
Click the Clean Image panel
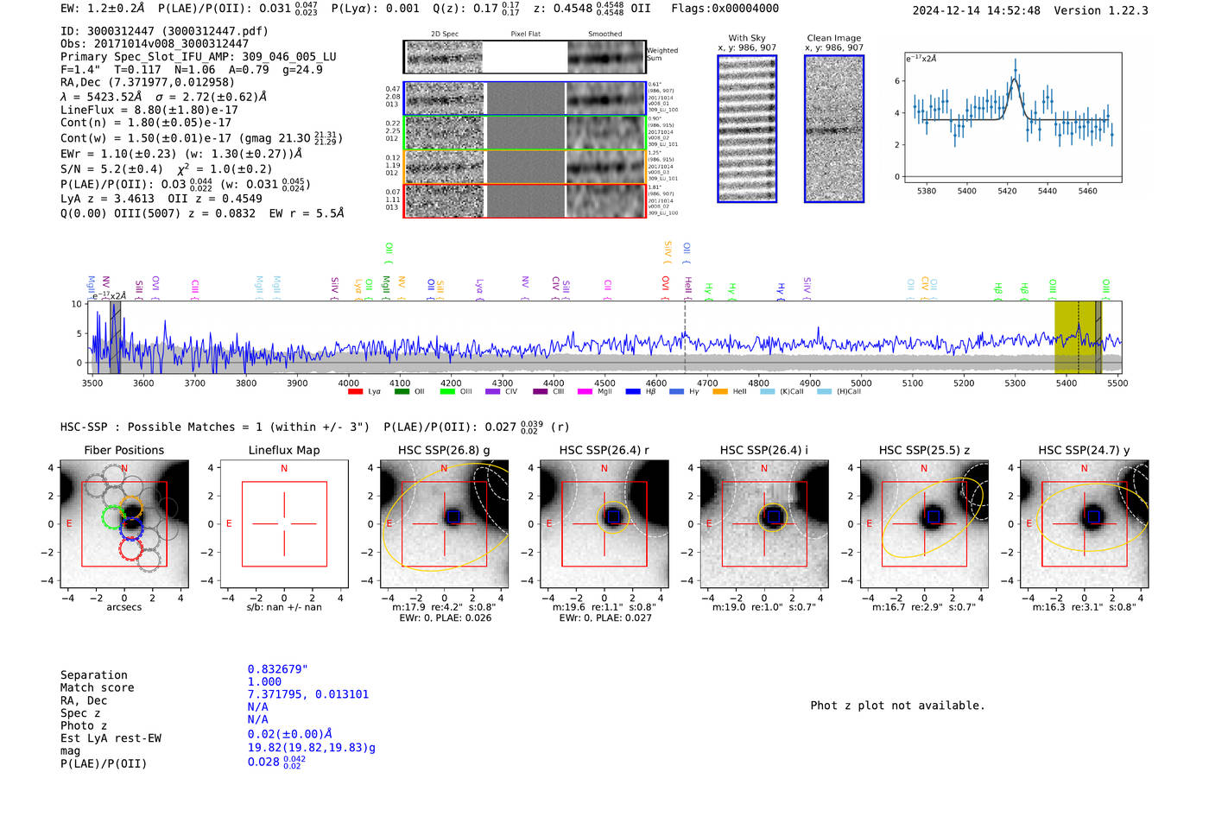pyautogui.click(x=834, y=129)
